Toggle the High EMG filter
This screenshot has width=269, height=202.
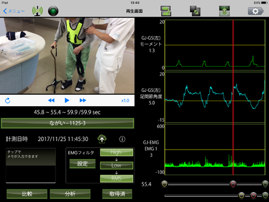click(116, 152)
